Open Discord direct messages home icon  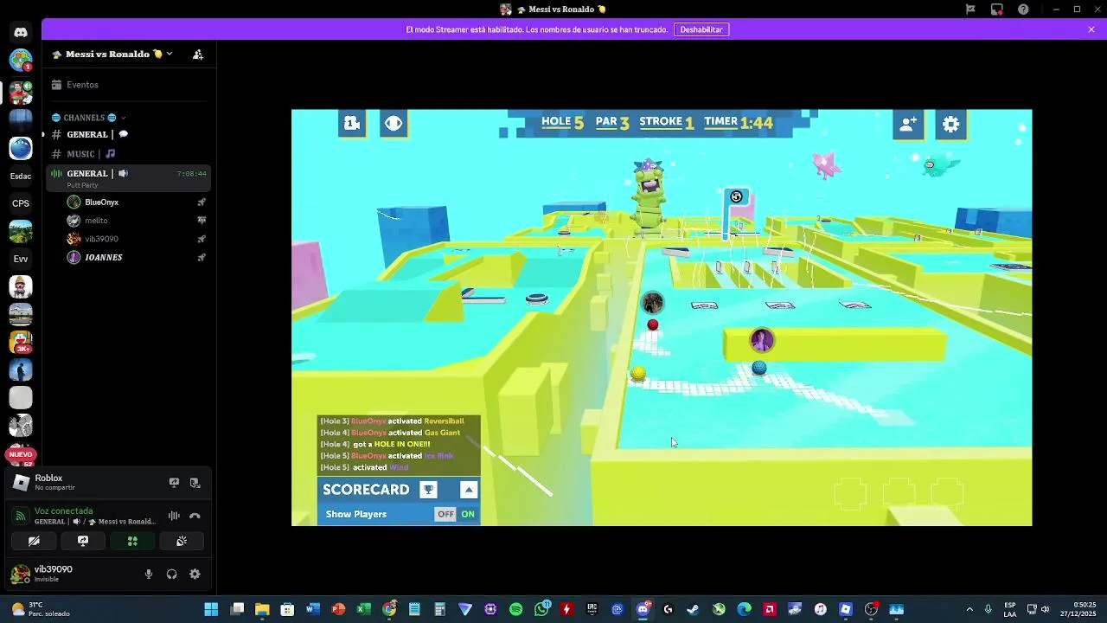coord(21,33)
